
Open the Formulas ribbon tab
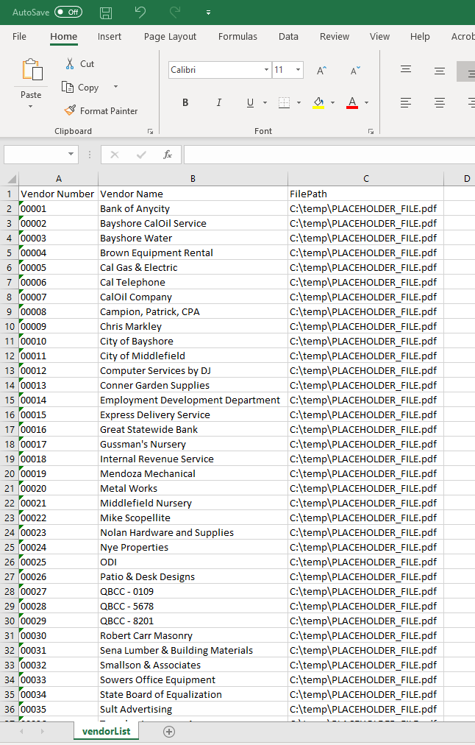tap(238, 36)
